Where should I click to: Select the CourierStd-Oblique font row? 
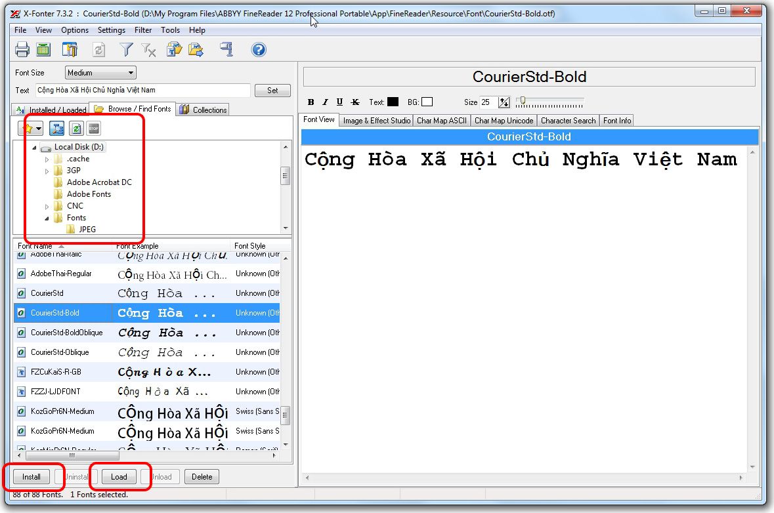146,352
